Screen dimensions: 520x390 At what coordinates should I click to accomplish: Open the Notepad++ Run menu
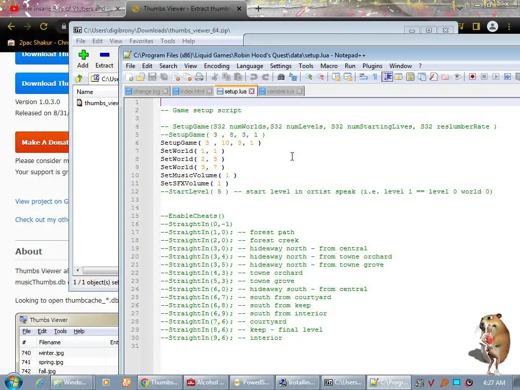coord(350,66)
